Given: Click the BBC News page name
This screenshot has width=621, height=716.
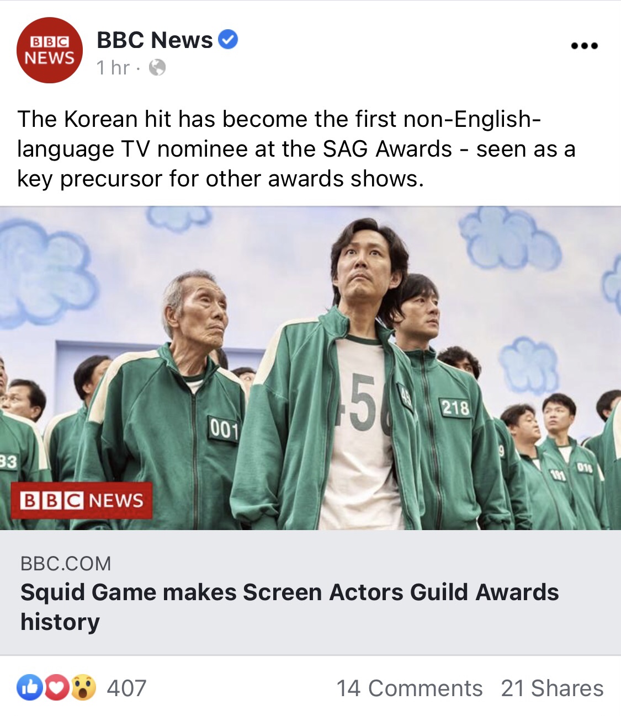Looking at the screenshot, I should pyautogui.click(x=155, y=40).
